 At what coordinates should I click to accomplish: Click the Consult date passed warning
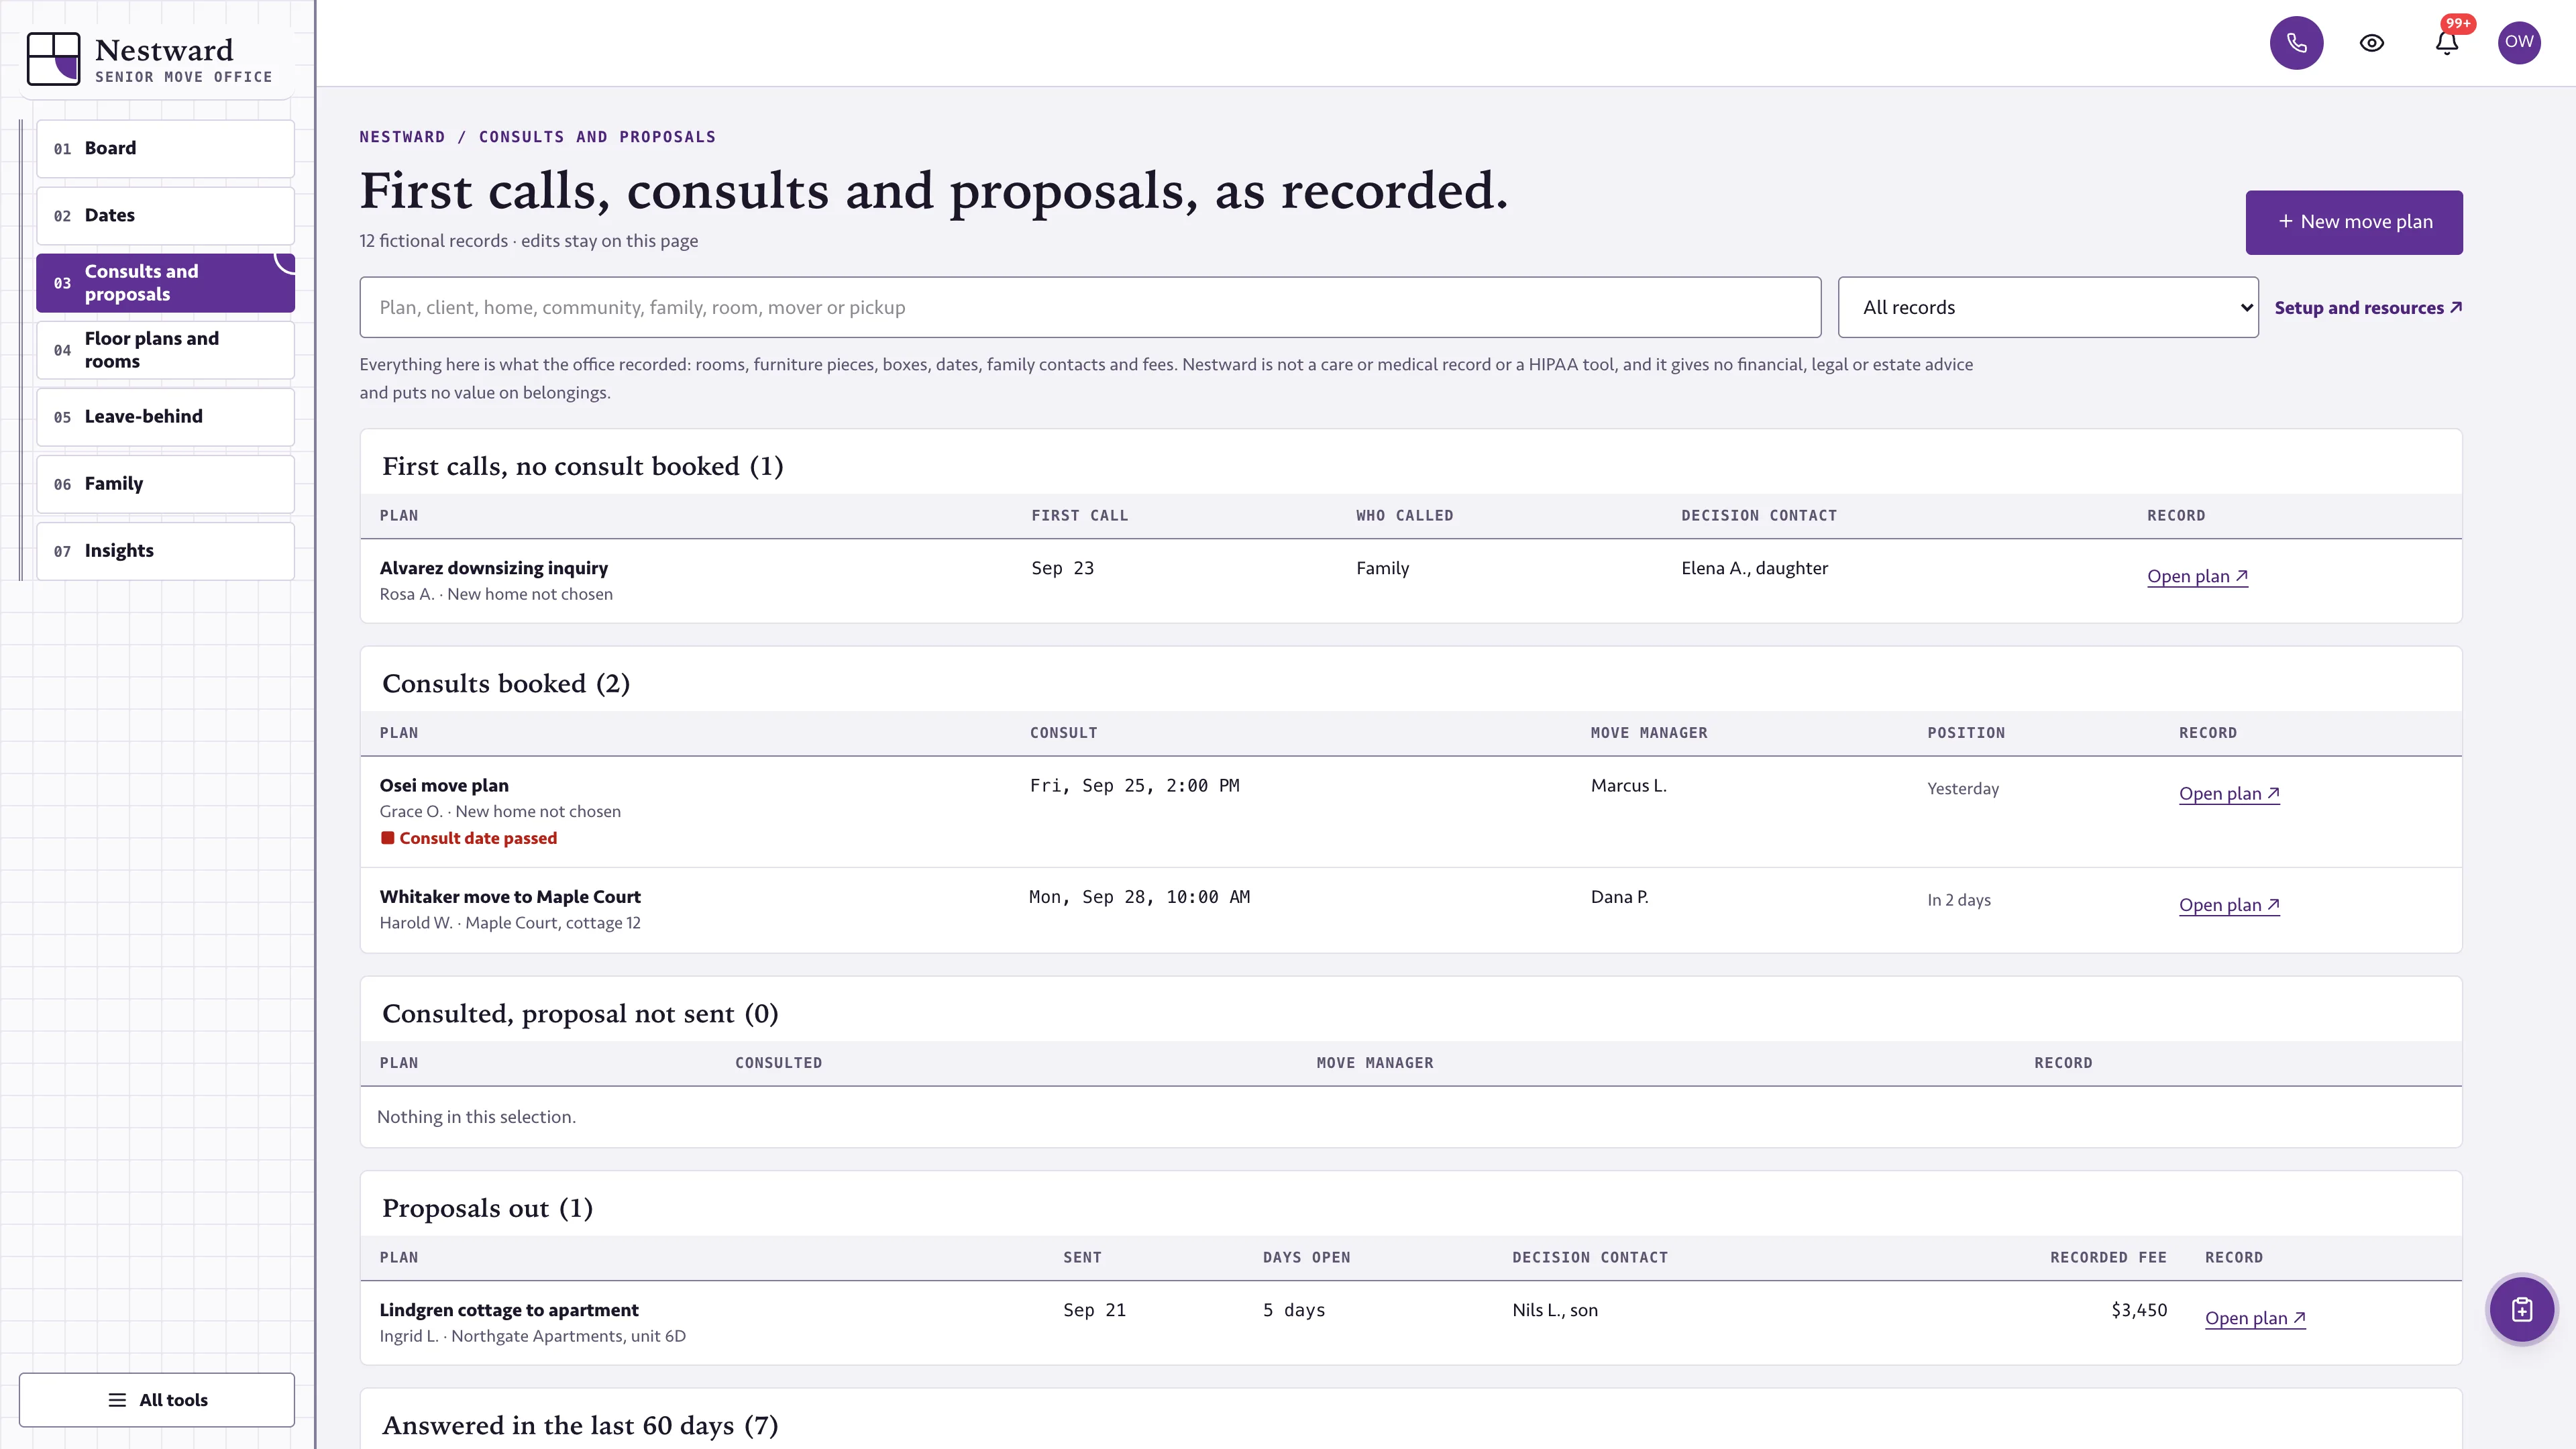pos(469,838)
